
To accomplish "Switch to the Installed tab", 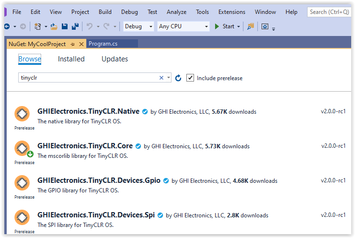I will 71,59.
